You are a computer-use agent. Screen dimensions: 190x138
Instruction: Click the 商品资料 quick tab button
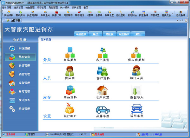81,34
